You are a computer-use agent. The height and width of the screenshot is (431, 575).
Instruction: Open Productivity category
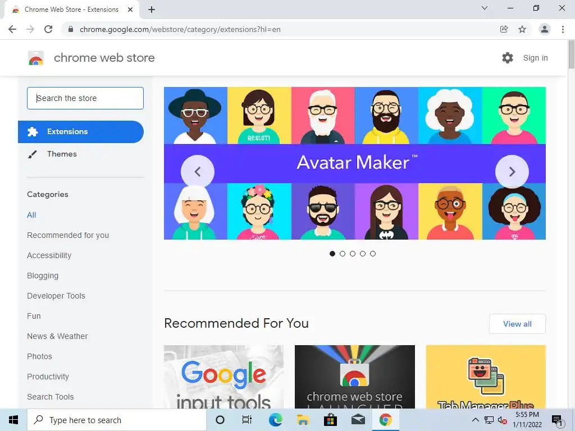(48, 377)
